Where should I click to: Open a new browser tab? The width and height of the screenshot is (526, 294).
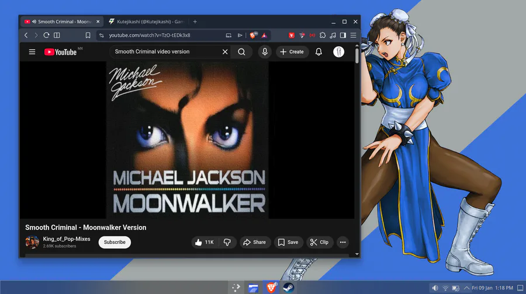click(195, 22)
